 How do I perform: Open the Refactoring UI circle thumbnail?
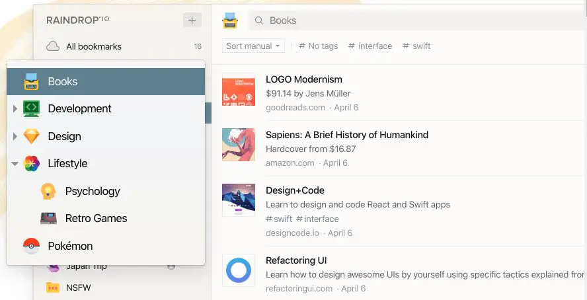click(239, 270)
